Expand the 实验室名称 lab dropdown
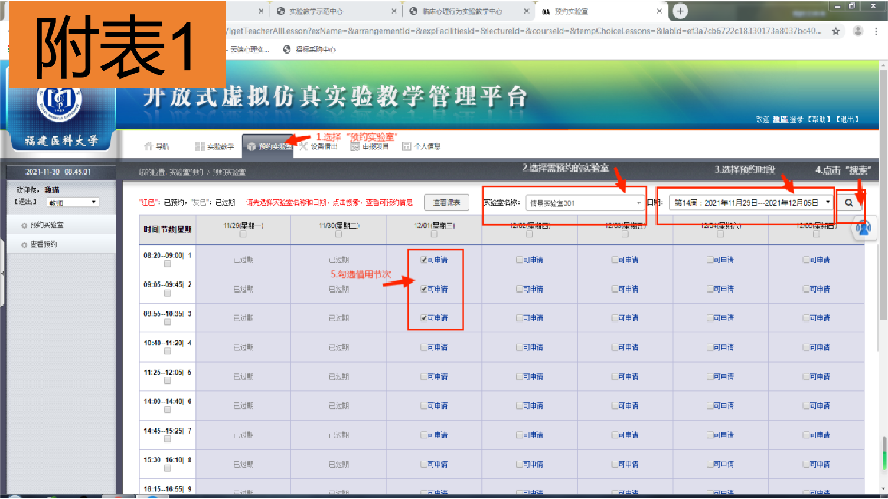Viewport: 888px width, 499px height. [585, 203]
